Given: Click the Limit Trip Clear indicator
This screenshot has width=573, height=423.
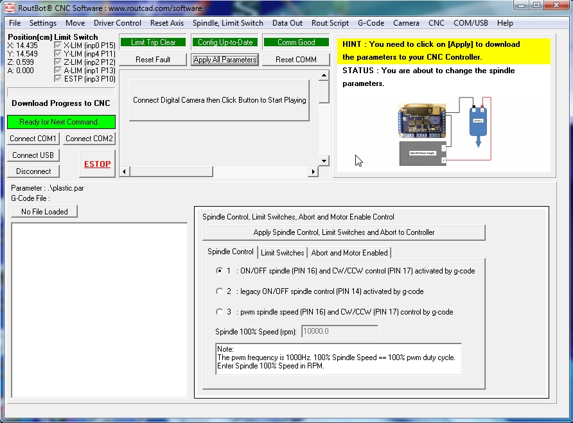Looking at the screenshot, I should click(153, 42).
